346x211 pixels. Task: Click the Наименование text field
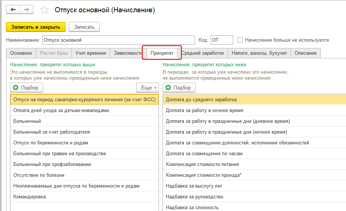tap(118, 40)
